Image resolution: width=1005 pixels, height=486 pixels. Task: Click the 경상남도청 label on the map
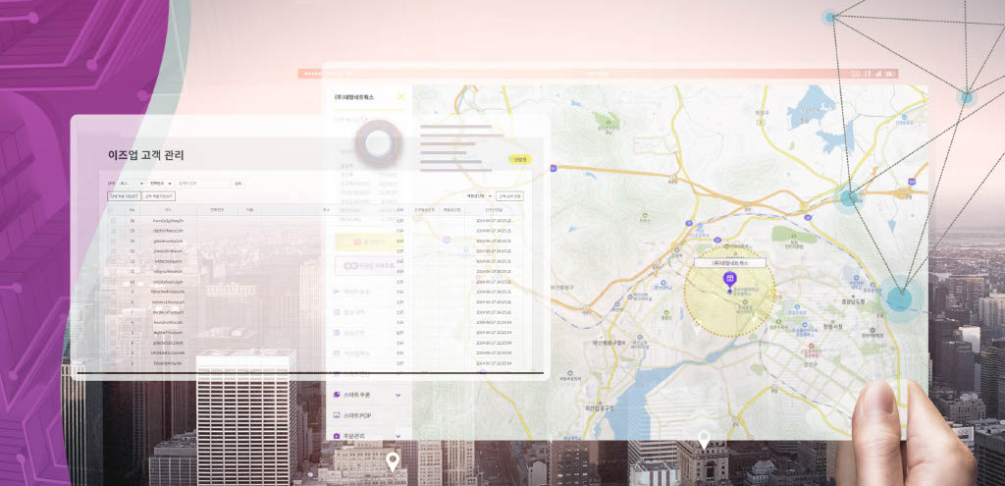coord(854,301)
